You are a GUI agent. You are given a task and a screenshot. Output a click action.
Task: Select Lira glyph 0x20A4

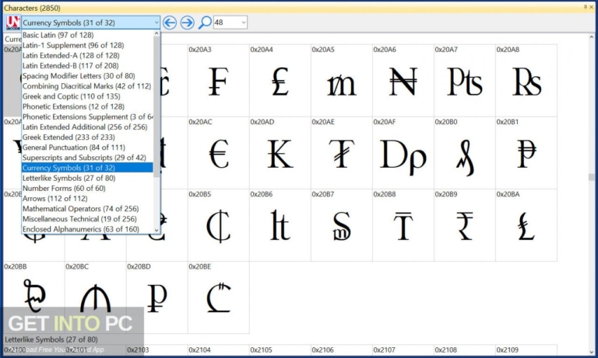tap(280, 80)
